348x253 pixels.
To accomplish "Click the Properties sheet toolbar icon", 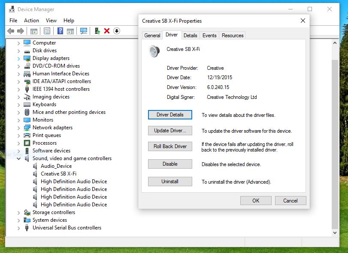I will pyautogui.click(x=47, y=31).
